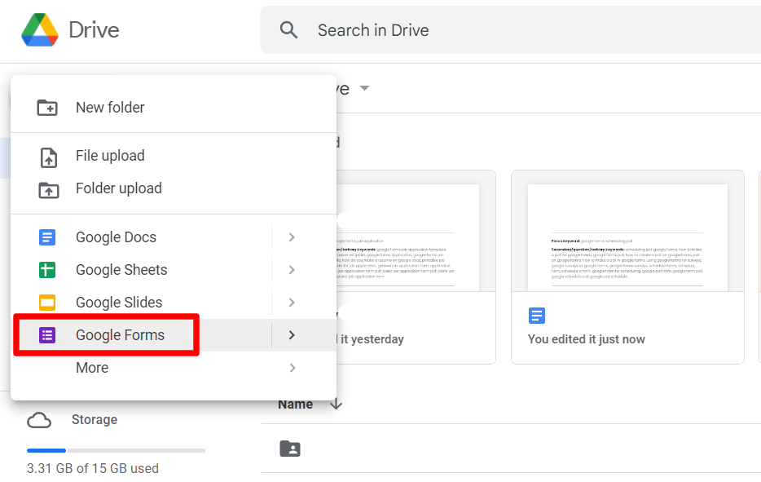Click the search magnifier icon
The height and width of the screenshot is (482, 761).
pyautogui.click(x=288, y=30)
